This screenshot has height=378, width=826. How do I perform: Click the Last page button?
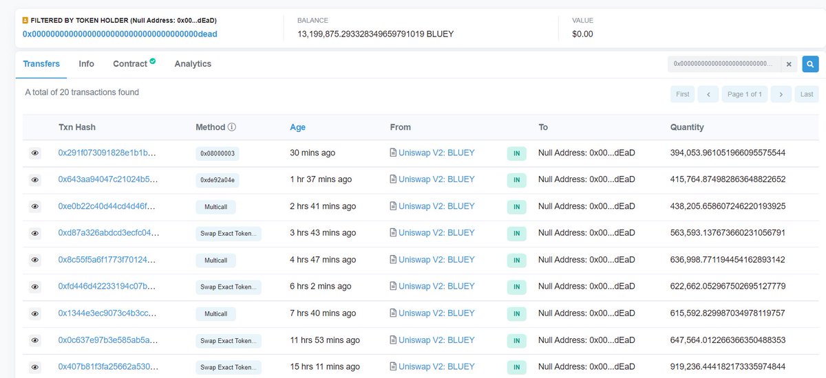point(807,94)
